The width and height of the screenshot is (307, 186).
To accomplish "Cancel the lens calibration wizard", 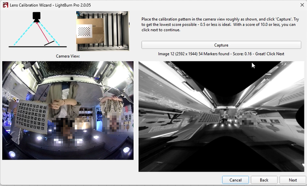I will pos(235,180).
